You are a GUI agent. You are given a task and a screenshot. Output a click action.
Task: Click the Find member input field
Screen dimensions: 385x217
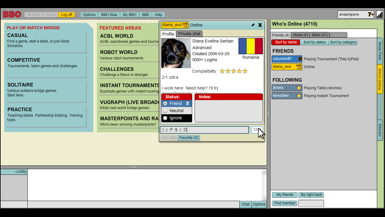311,203
